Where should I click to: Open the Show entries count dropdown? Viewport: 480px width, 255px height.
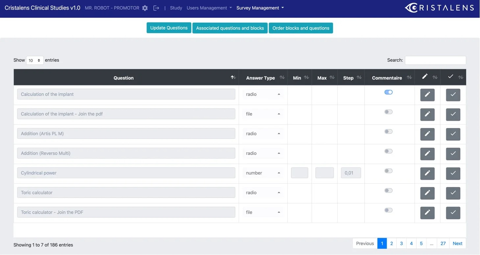pos(35,60)
